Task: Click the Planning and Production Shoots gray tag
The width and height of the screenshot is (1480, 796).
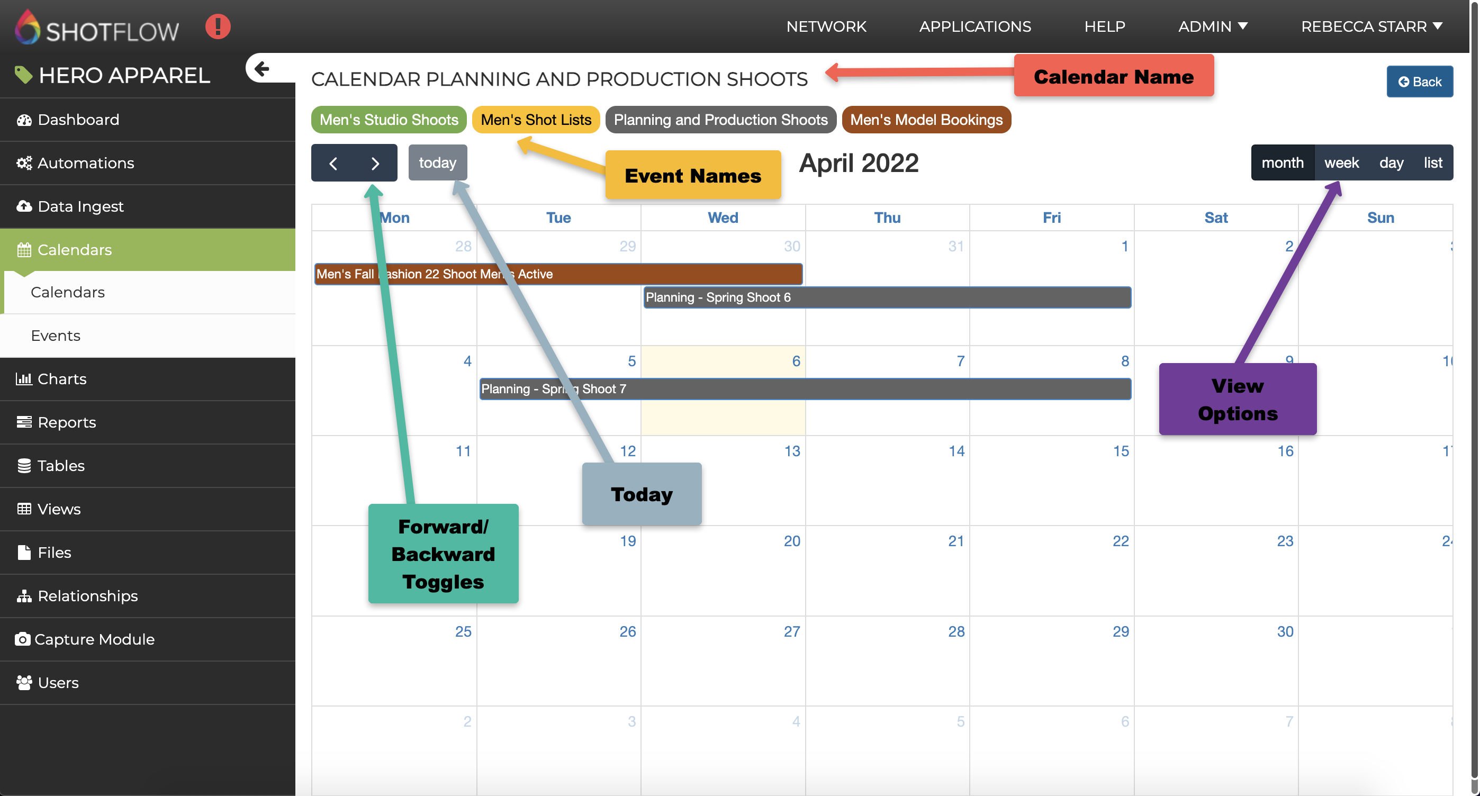Action: (x=720, y=120)
